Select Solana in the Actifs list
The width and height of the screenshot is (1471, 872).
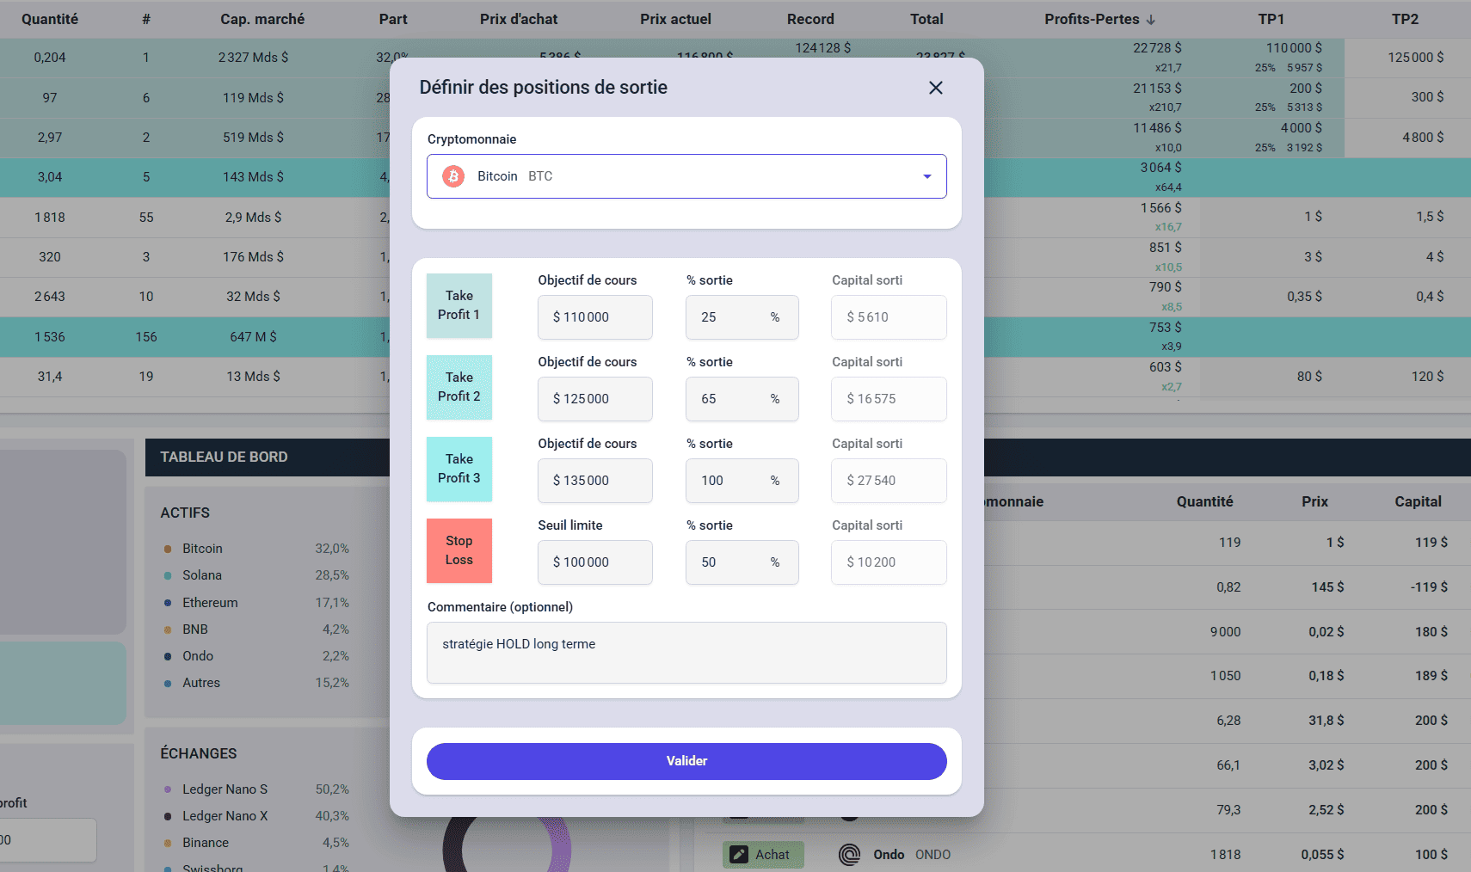click(x=202, y=575)
